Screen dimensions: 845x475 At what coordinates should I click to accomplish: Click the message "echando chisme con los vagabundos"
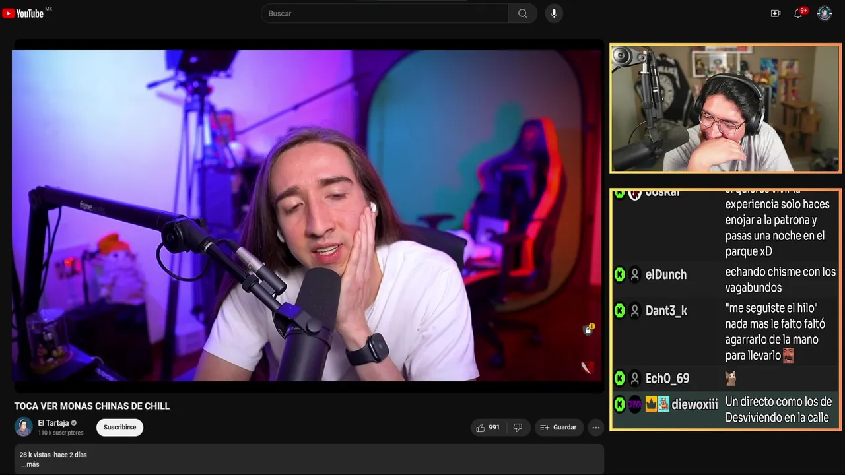780,280
